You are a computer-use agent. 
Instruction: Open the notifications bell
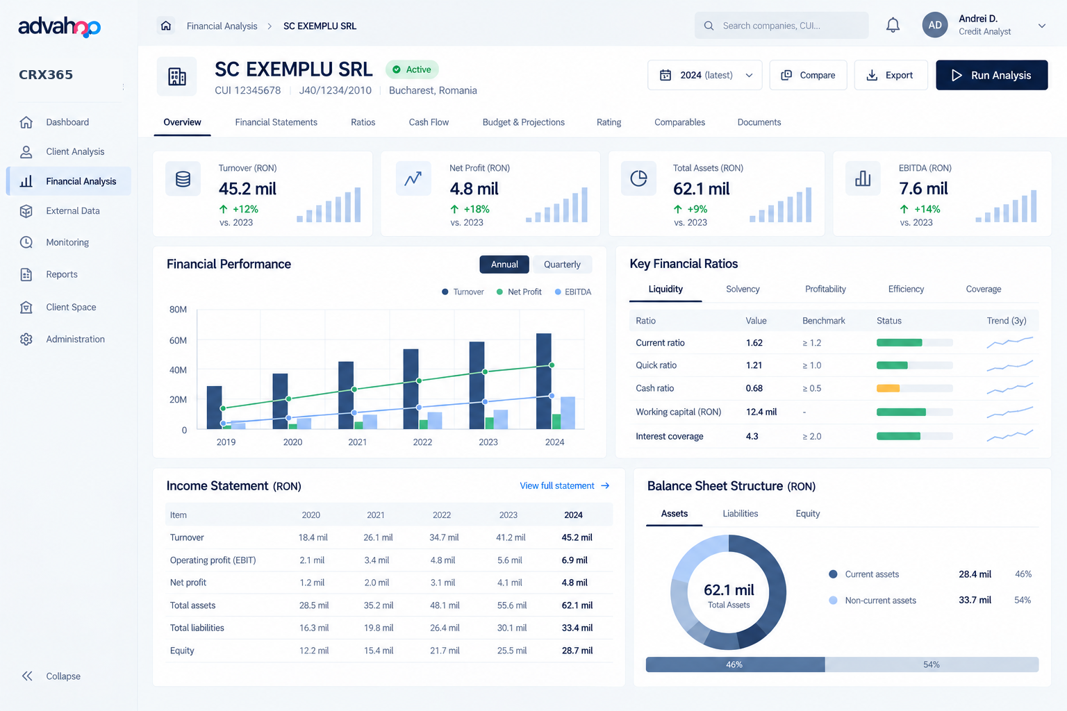click(893, 26)
